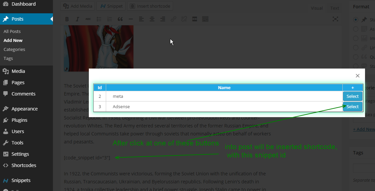Click the Adsense row name cell
Image resolution: width=375 pixels, height=191 pixels.
(224, 106)
